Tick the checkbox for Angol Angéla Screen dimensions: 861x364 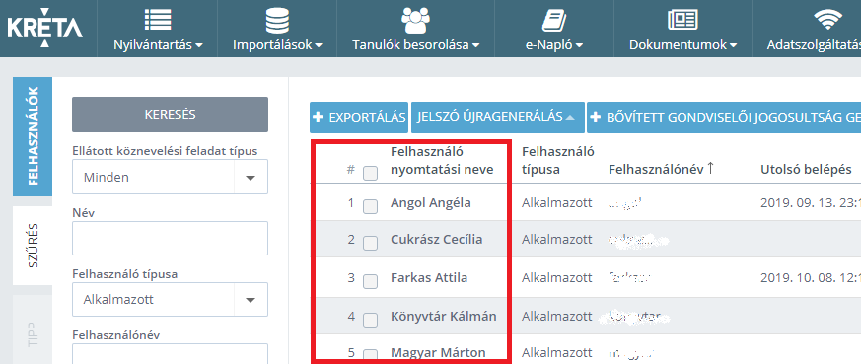point(370,206)
